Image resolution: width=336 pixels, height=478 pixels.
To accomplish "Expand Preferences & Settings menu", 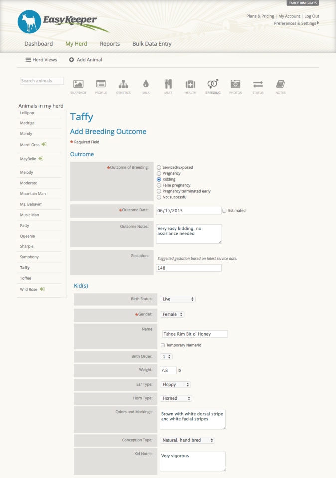I will click(x=296, y=23).
